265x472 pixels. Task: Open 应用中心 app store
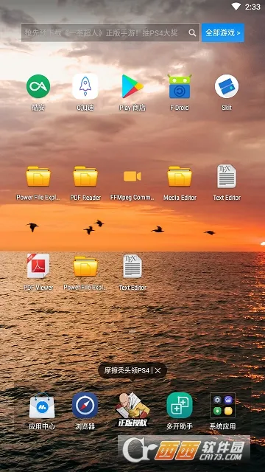(42, 406)
